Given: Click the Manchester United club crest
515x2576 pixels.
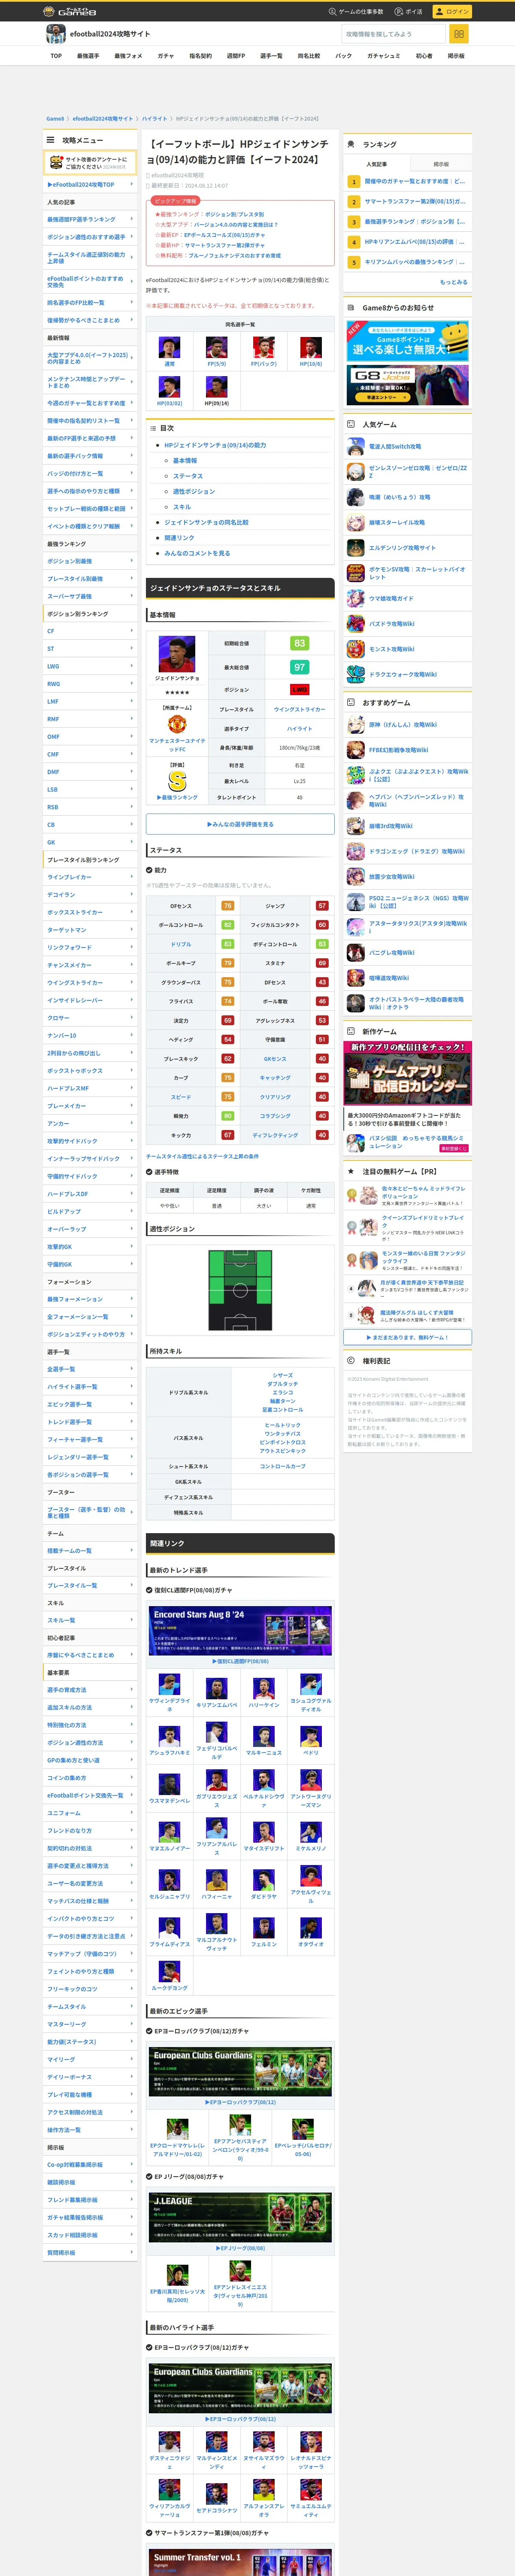Looking at the screenshot, I should pos(177,723).
